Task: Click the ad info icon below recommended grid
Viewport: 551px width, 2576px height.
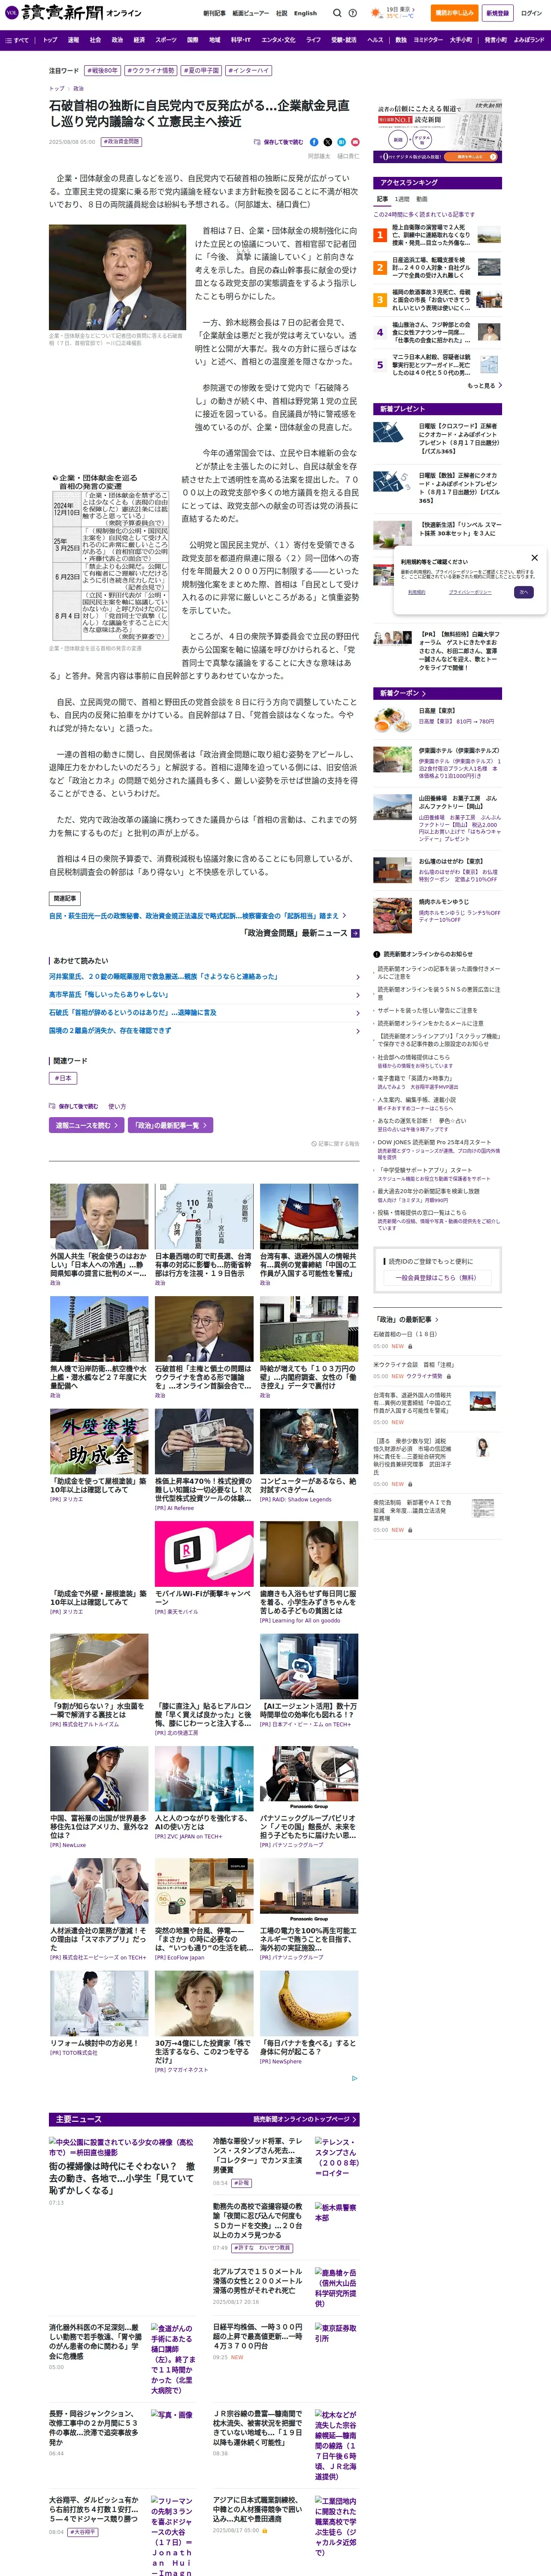Action: pyautogui.click(x=354, y=2078)
